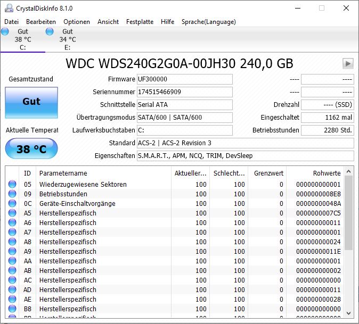
Task: Click raw value 000000000024
Action: coord(318,242)
